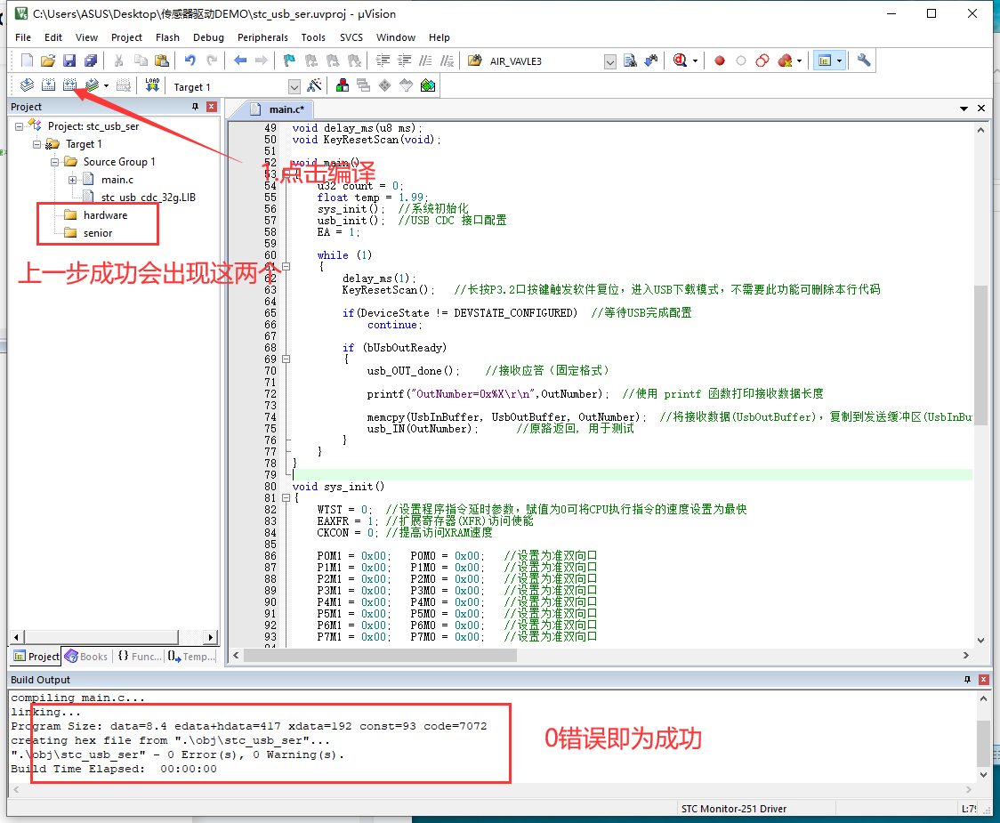This screenshot has width=1000, height=823.
Task: Open the File menu
Action: pyautogui.click(x=23, y=37)
